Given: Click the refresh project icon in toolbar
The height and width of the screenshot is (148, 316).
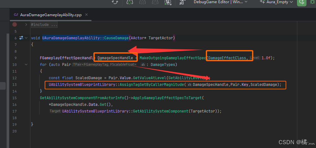Looking at the screenshot, I should coord(115,2).
